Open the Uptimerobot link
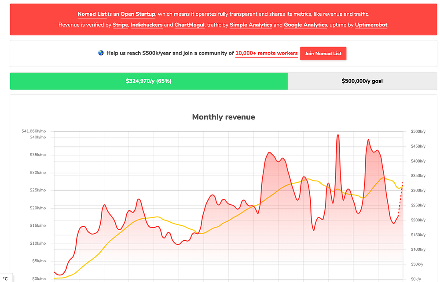Viewport: 440px width, 282px height. (371, 25)
